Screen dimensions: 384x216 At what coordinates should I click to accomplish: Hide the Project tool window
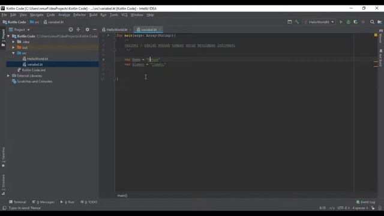click(x=95, y=29)
